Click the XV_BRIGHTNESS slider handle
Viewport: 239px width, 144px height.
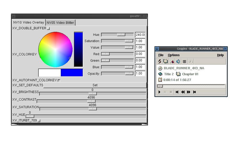coord(93,94)
